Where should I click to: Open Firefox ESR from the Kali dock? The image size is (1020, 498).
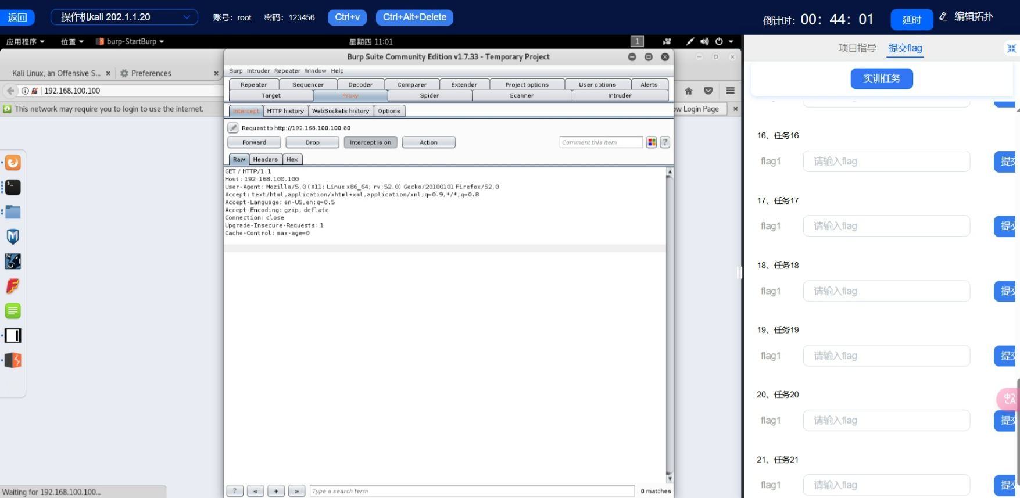click(x=13, y=163)
